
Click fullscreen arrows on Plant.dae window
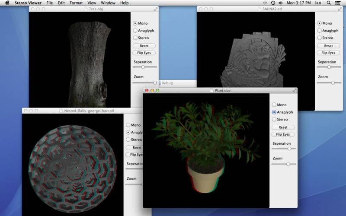click(295, 91)
